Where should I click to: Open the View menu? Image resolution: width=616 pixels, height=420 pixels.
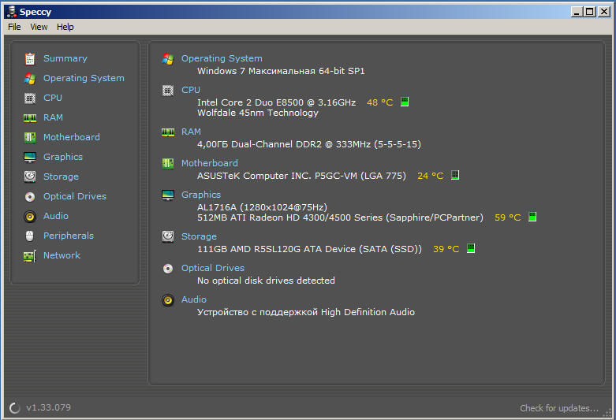(39, 27)
